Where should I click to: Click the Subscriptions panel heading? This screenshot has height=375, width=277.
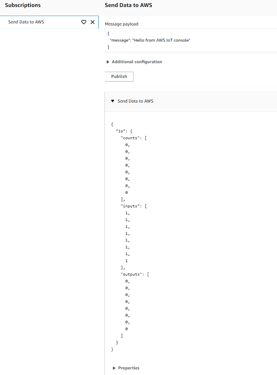point(23,5)
